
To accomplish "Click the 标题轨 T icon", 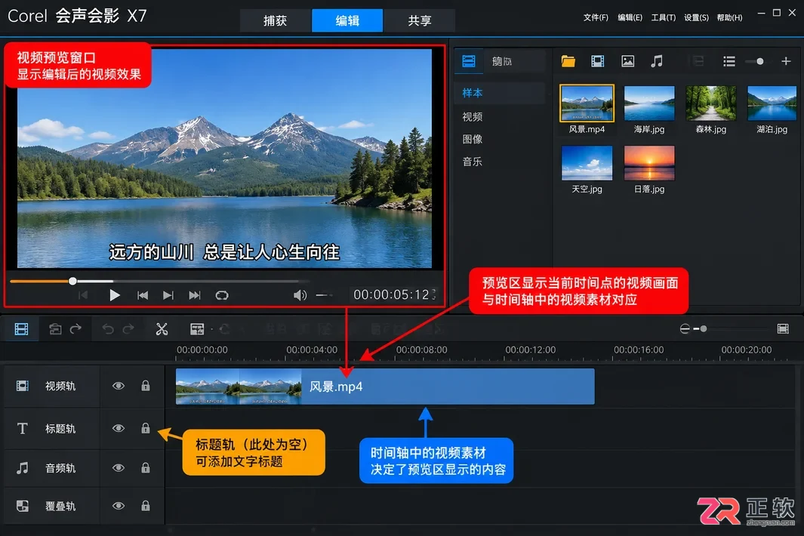I will tap(22, 428).
